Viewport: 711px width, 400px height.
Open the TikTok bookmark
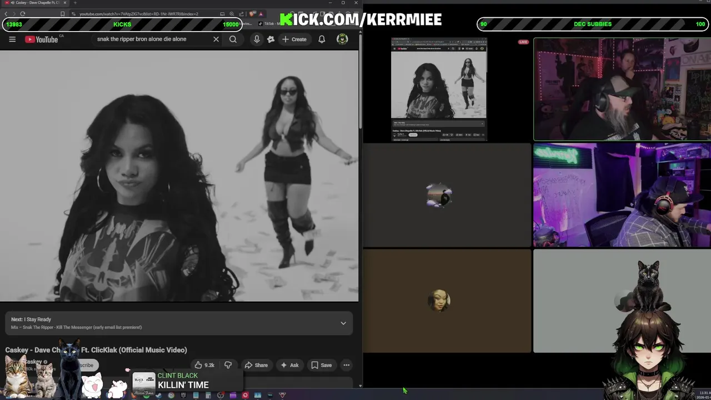click(x=268, y=24)
